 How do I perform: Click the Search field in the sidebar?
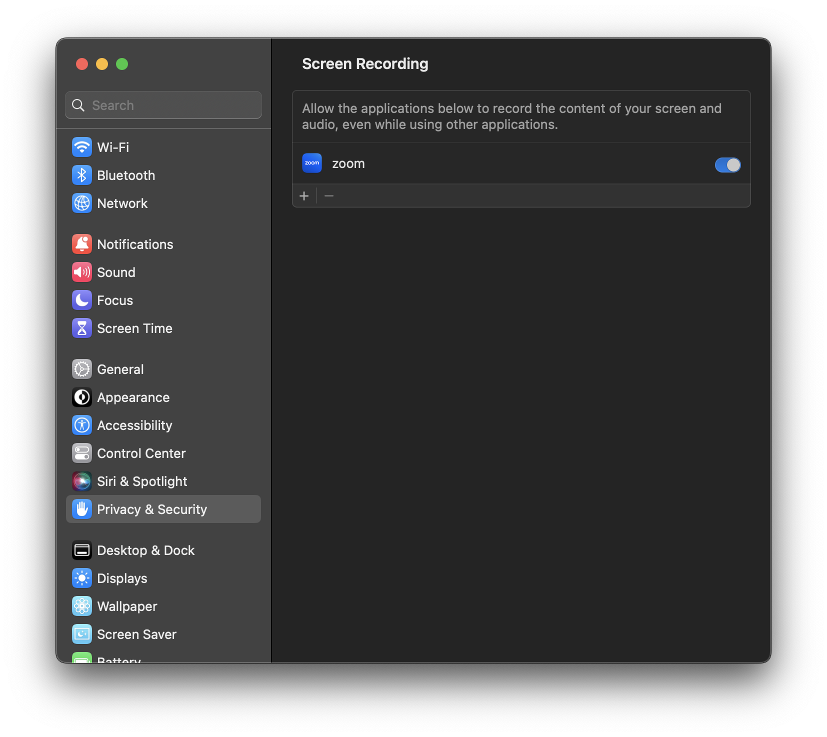pyautogui.click(x=163, y=105)
